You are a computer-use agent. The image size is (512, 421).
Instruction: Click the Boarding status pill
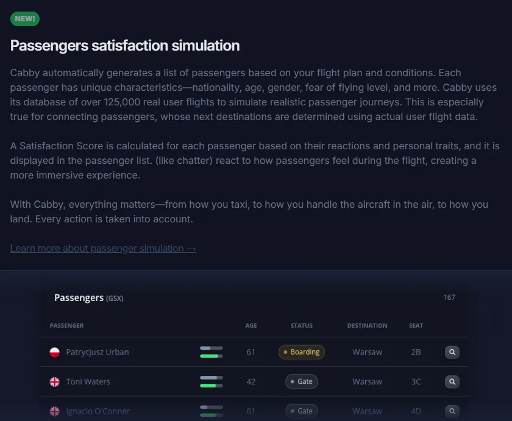(x=302, y=352)
